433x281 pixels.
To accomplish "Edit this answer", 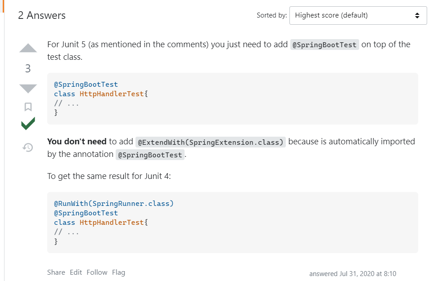I will 76,272.
